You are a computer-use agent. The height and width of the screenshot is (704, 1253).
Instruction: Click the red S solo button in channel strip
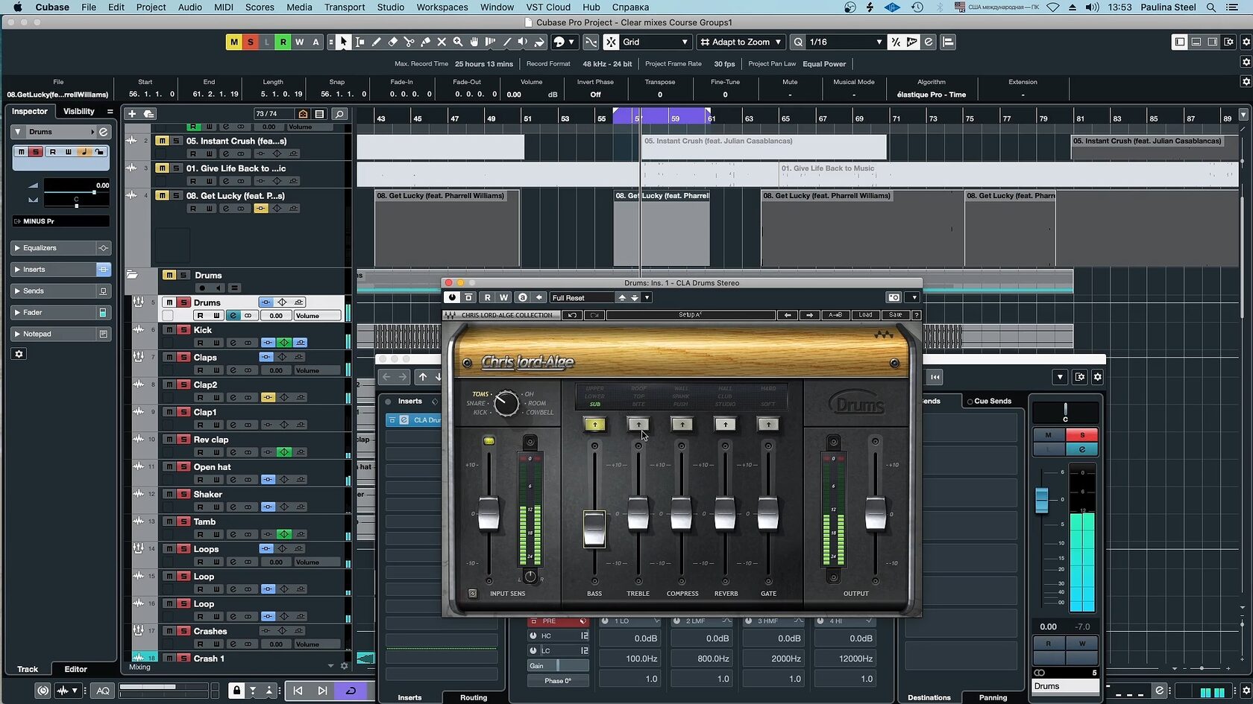click(x=1082, y=435)
